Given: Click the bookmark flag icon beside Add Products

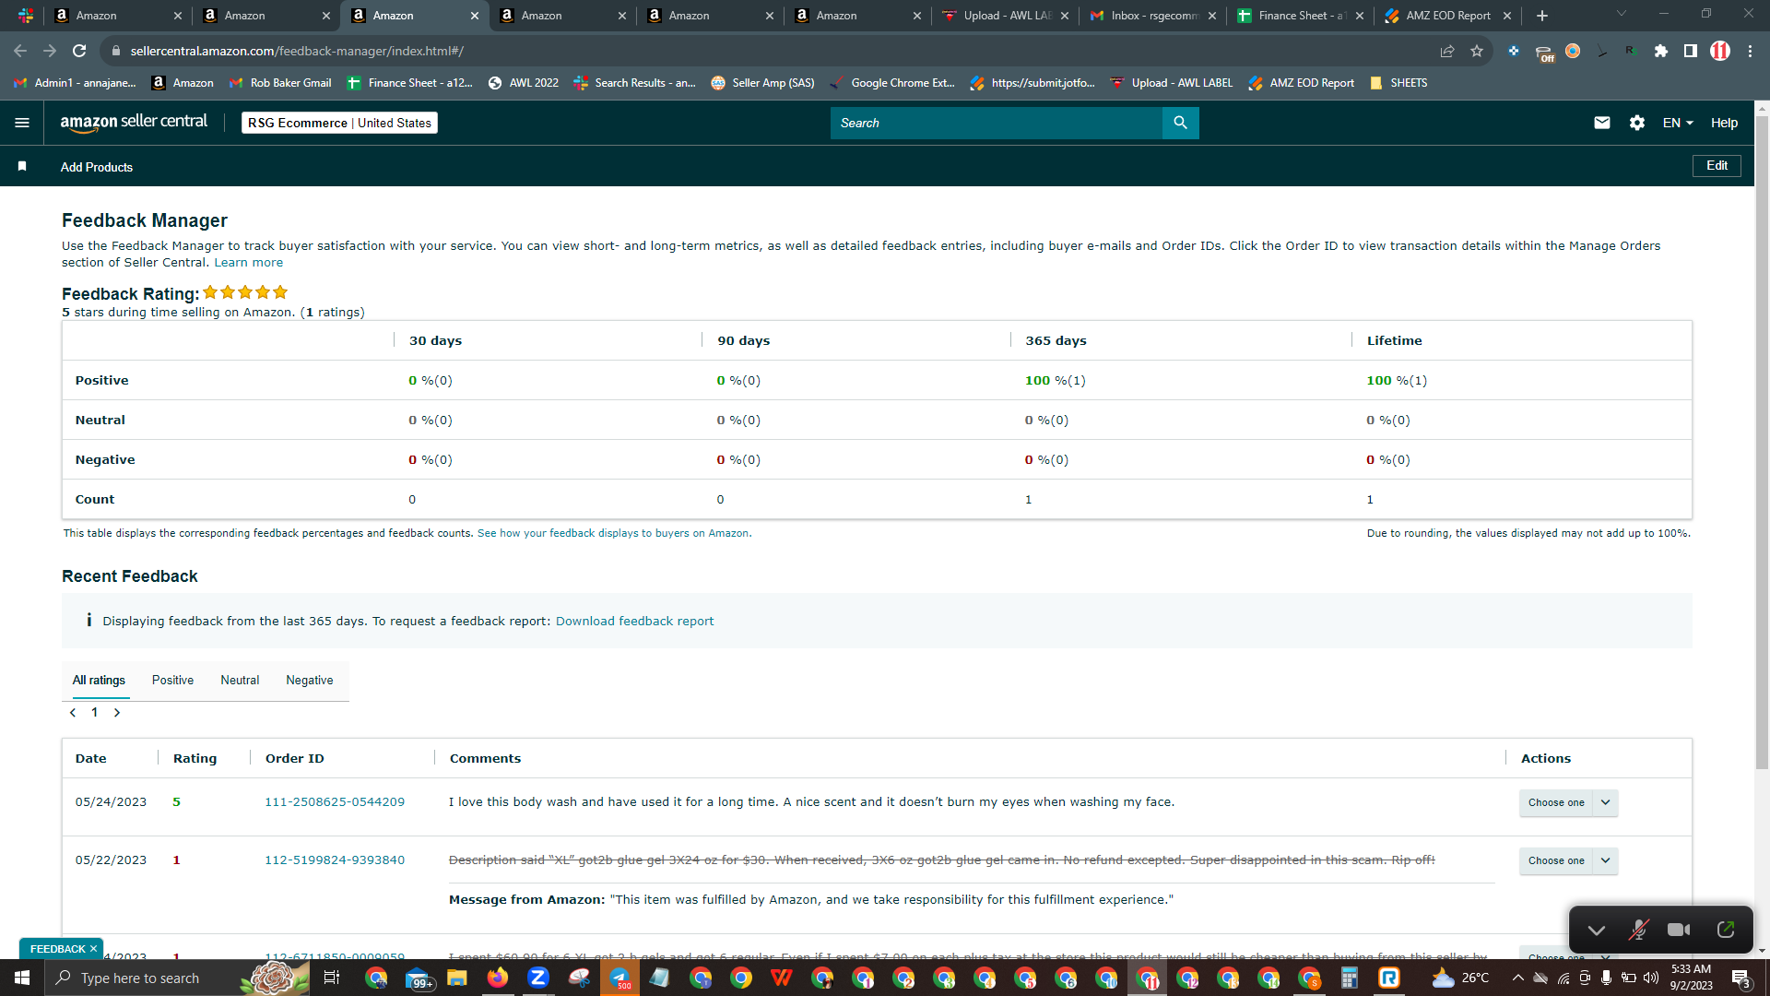Looking at the screenshot, I should [22, 166].
